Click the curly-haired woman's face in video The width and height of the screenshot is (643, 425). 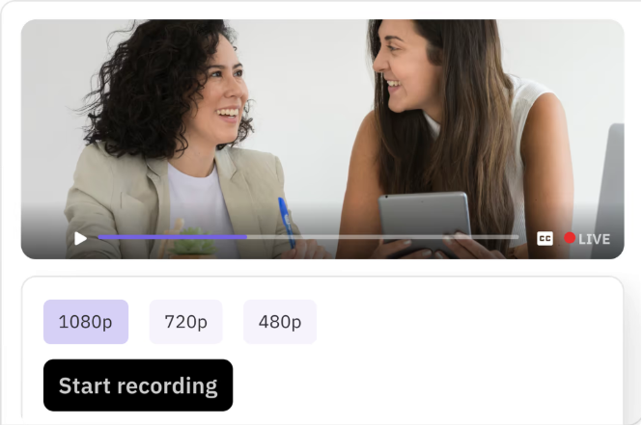(x=221, y=96)
